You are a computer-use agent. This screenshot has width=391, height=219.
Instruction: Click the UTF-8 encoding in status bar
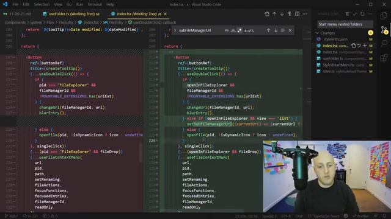286,217
